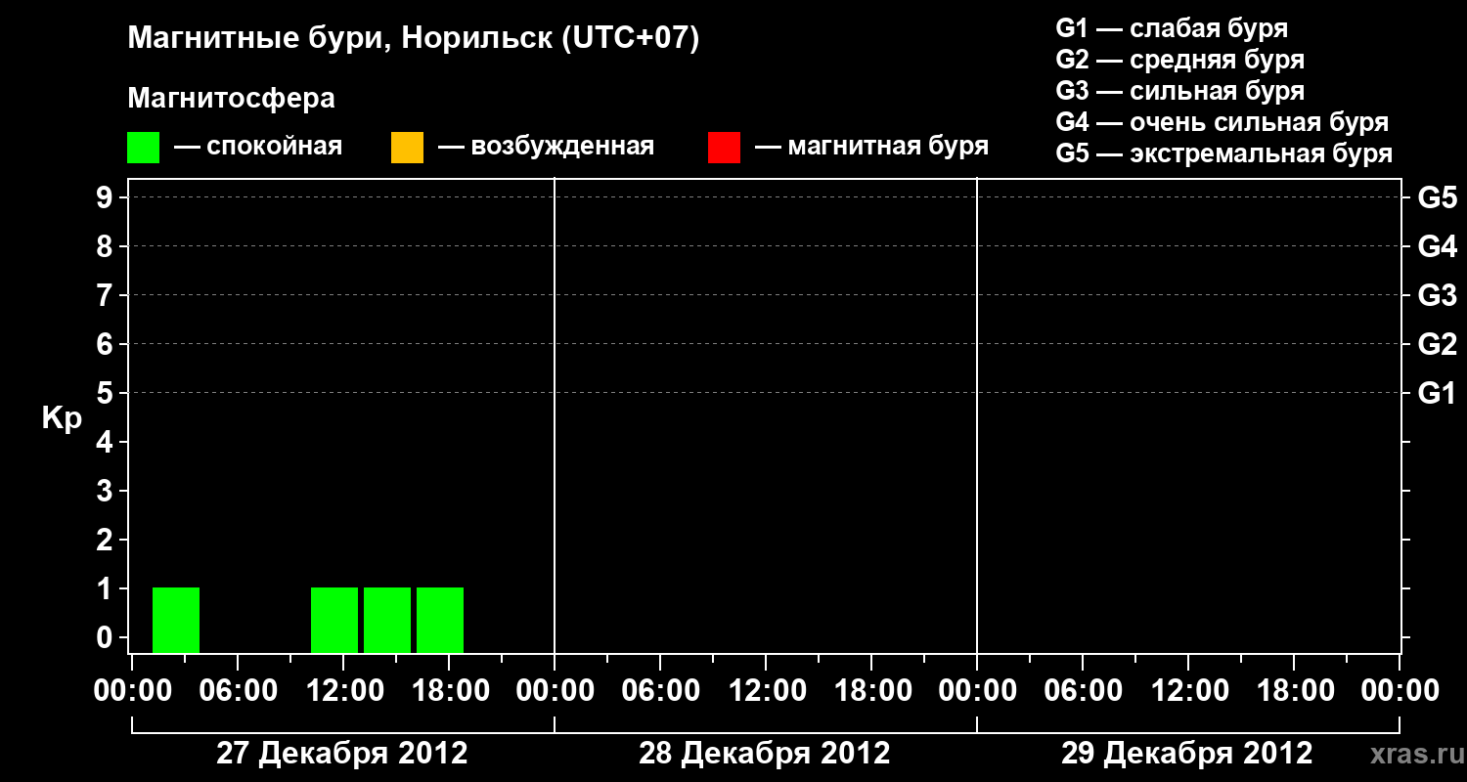Click the green Kp bar just before 12:00
The image size is (1467, 782).
(x=334, y=620)
